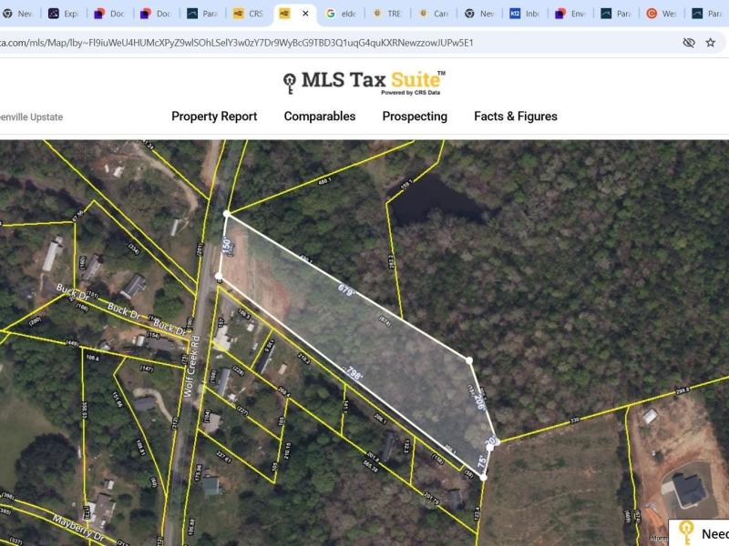
Task: Click the parcel's top-left corner vertex handle
Action: pyautogui.click(x=227, y=214)
